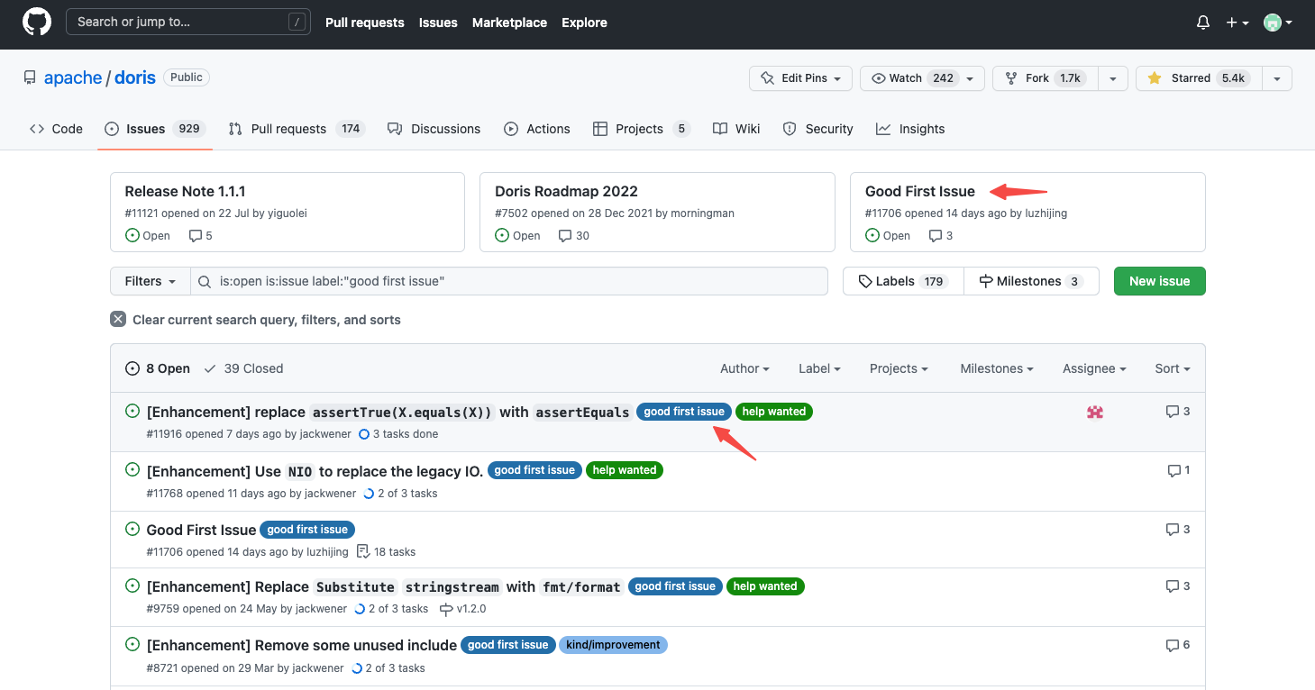The height and width of the screenshot is (690, 1315).
Task: Click the search magnifier icon in filter box
Action: coord(205,281)
